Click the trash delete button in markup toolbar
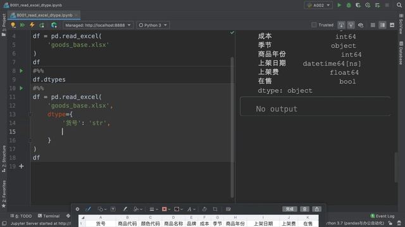This screenshot has height=227, width=405. [304, 209]
